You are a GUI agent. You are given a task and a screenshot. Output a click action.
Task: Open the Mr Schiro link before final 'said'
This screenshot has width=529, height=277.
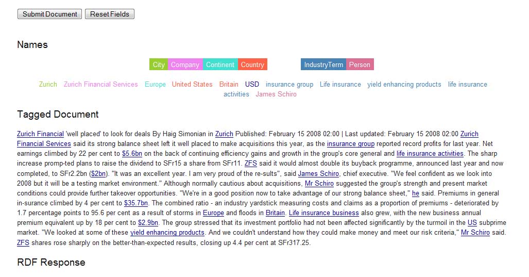click(475, 233)
